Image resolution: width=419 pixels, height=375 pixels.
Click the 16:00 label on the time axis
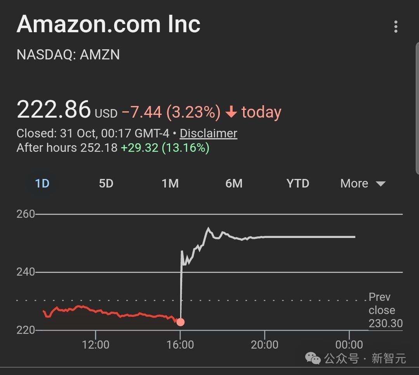pyautogui.click(x=180, y=344)
